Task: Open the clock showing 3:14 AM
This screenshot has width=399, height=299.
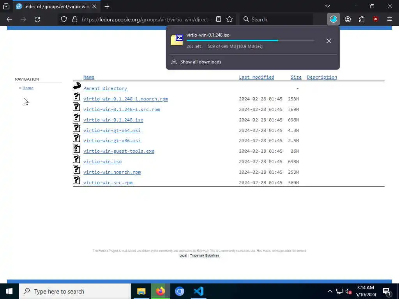Action: click(365, 291)
